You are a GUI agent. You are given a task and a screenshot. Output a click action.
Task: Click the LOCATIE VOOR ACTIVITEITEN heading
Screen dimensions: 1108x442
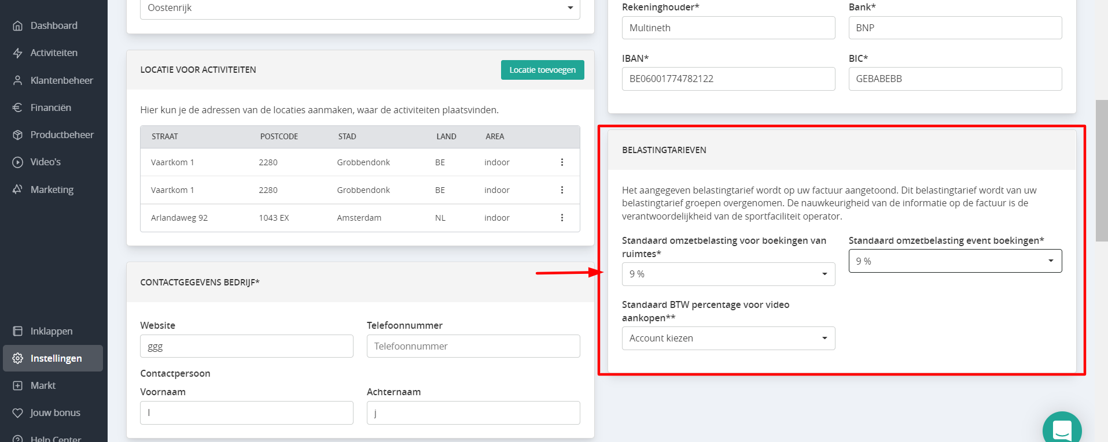pyautogui.click(x=198, y=70)
